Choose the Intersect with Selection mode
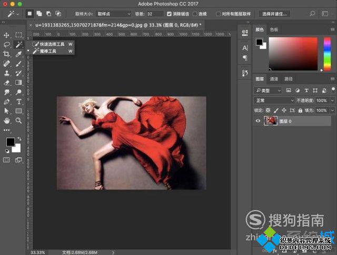The width and height of the screenshot is (337, 255). (58, 14)
